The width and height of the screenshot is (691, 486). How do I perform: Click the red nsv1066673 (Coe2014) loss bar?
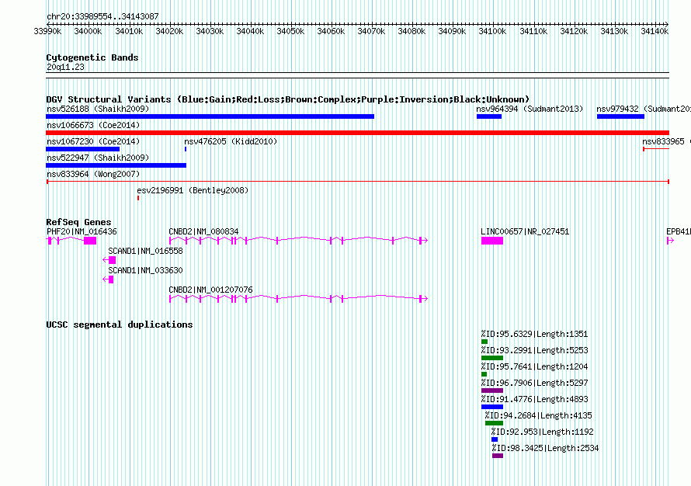click(x=357, y=133)
